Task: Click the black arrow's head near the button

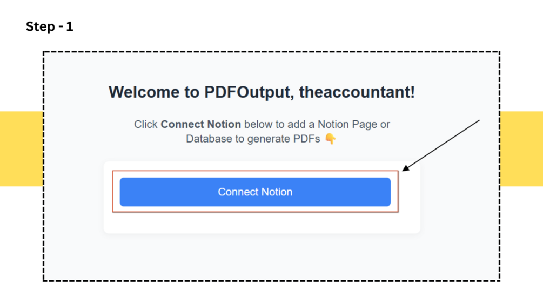Action: point(406,168)
